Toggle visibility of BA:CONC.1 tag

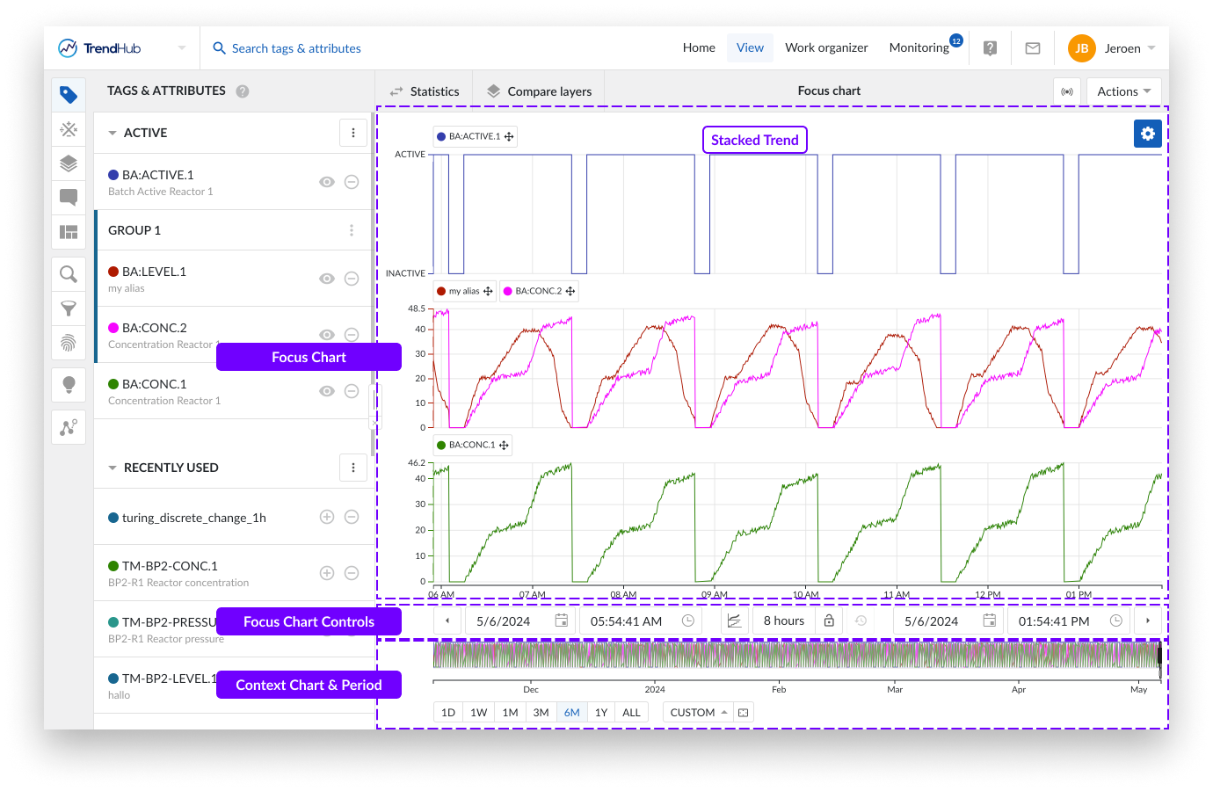coord(327,391)
